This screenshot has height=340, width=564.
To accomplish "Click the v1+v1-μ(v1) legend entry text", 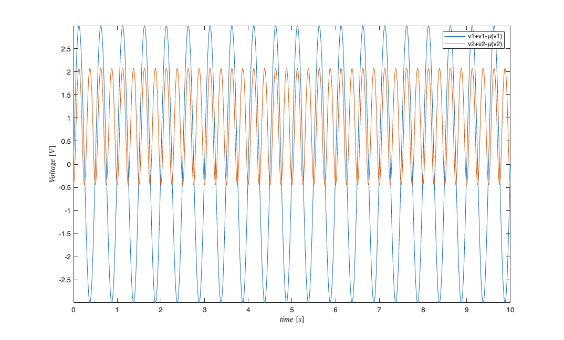I will 486,36.
